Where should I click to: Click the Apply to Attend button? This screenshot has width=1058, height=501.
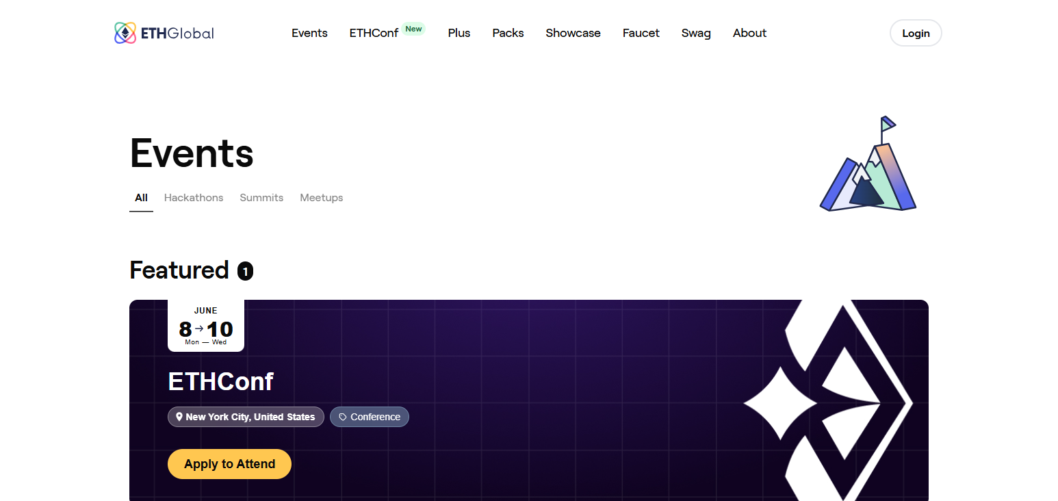(229, 463)
